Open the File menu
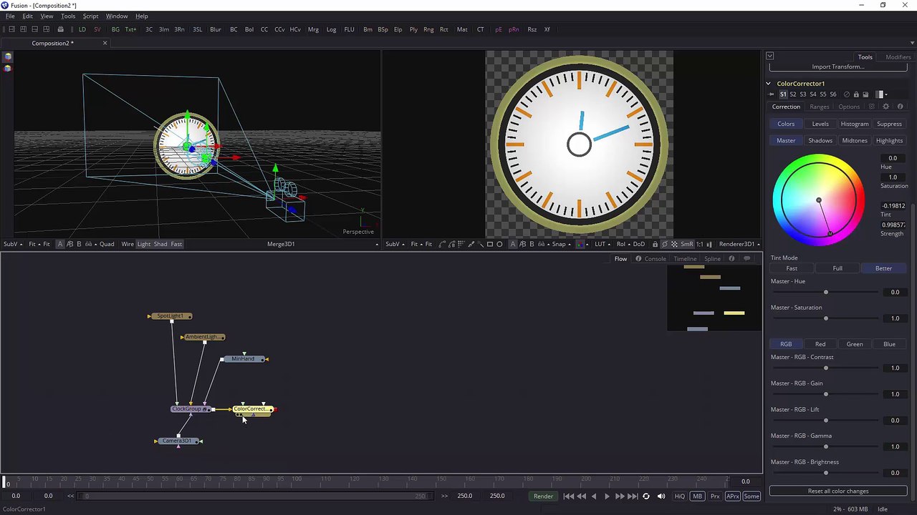This screenshot has height=515, width=917. [x=10, y=16]
